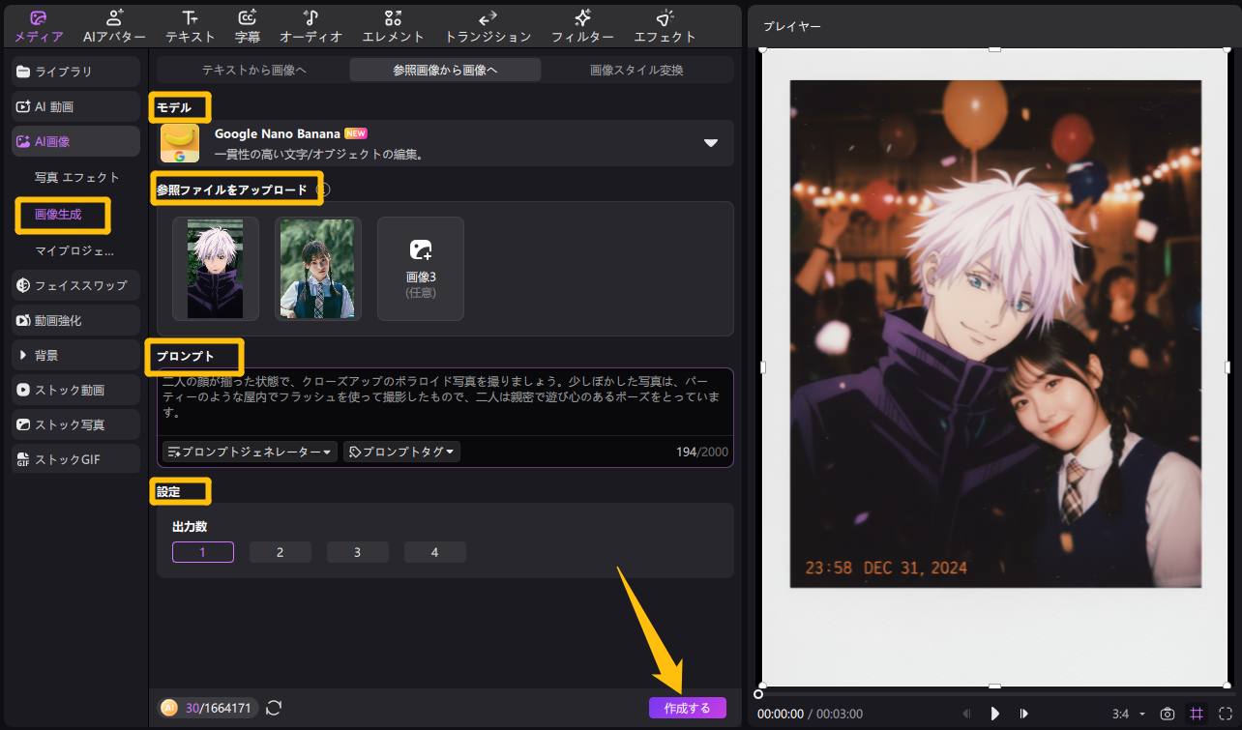Enter fullscreen preview in the player
The width and height of the screenshot is (1242, 730).
click(1226, 714)
